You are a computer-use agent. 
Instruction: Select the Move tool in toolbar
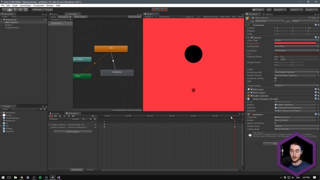click(x=9, y=9)
